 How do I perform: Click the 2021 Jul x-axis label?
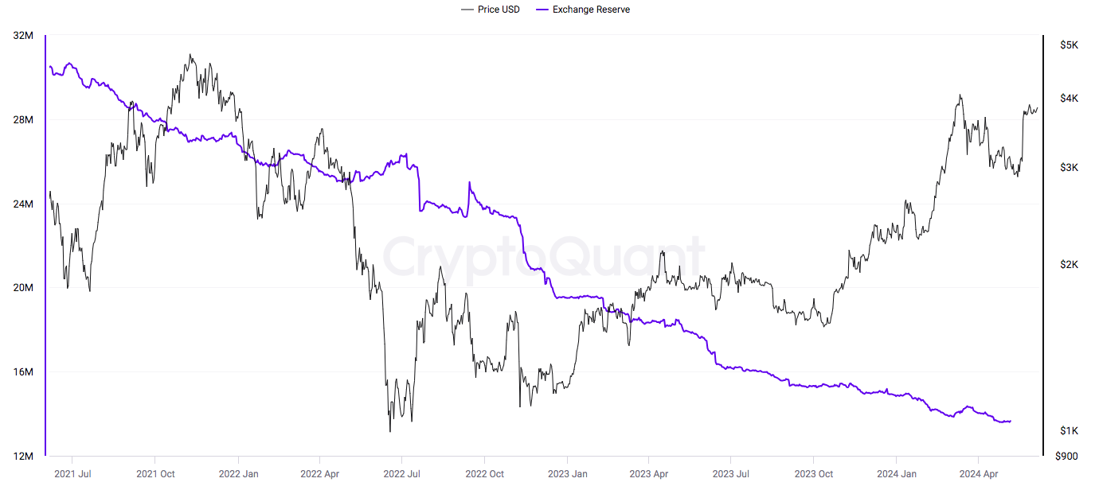(72, 474)
